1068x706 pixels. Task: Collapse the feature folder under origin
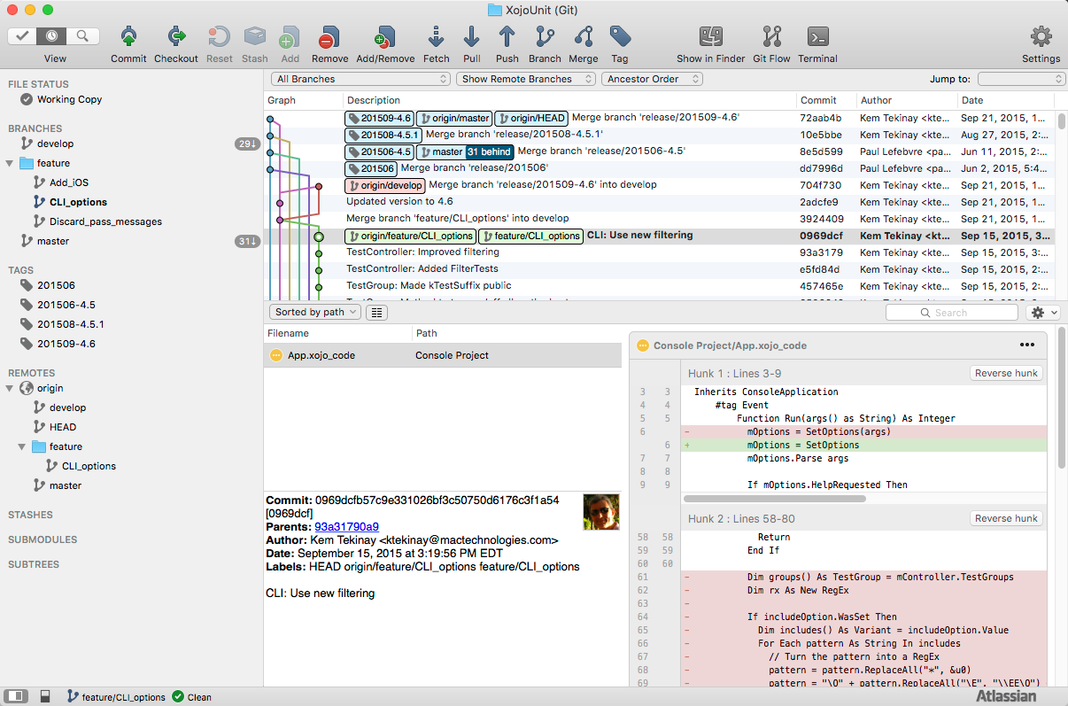pyautogui.click(x=22, y=446)
